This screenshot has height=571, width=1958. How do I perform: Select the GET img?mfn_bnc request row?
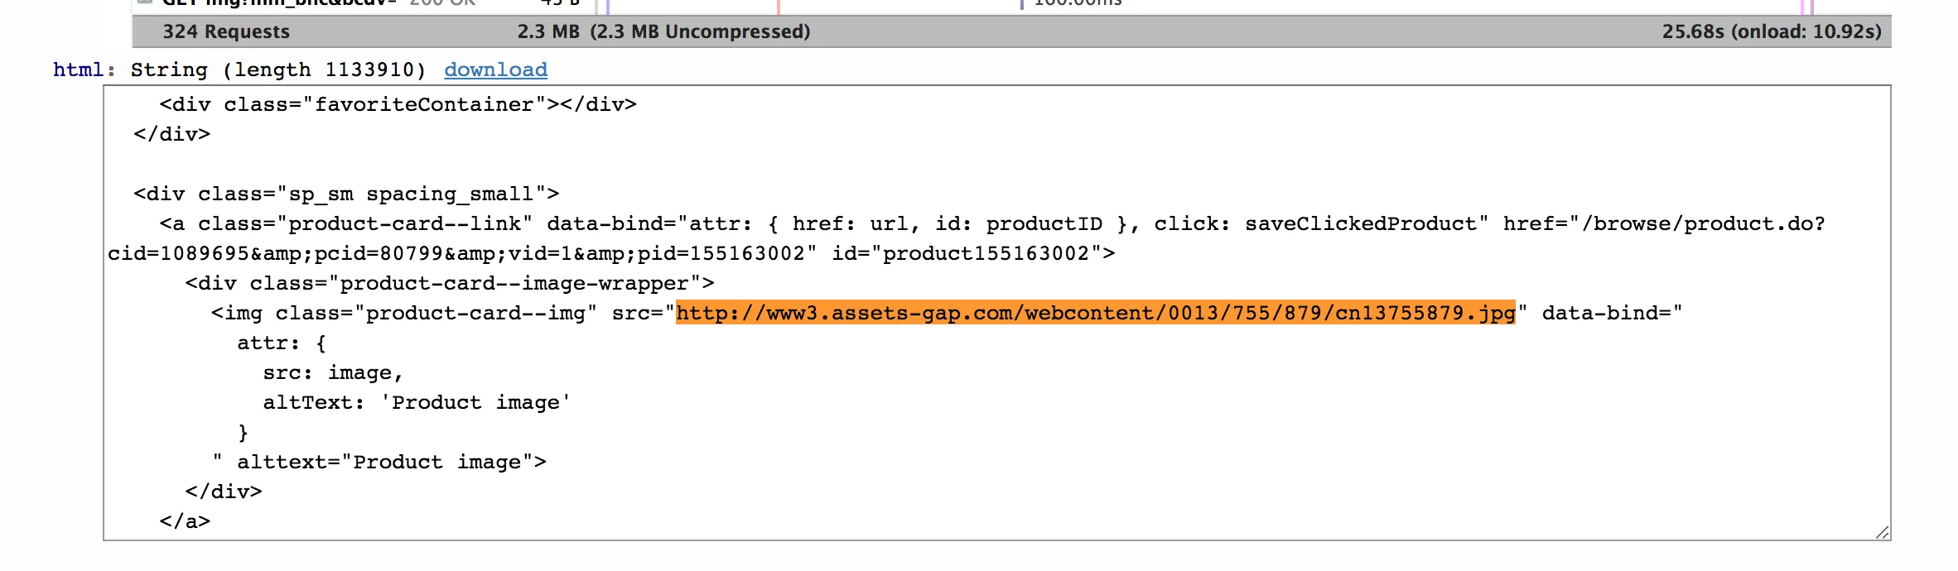point(273,3)
